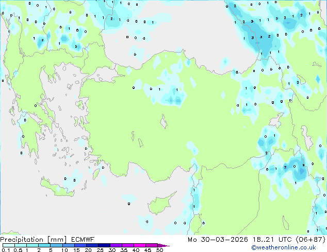Click the island of Crete on the map
Viewport: 327px width, 252px height.
click(x=57, y=189)
